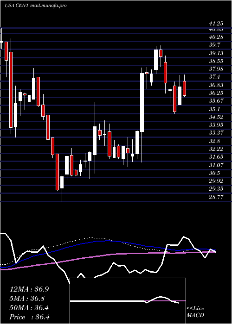Select the 36.83 price axis label

[x=216, y=85]
